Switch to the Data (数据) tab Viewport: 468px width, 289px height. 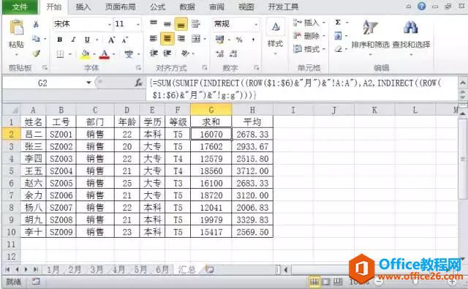tap(187, 7)
